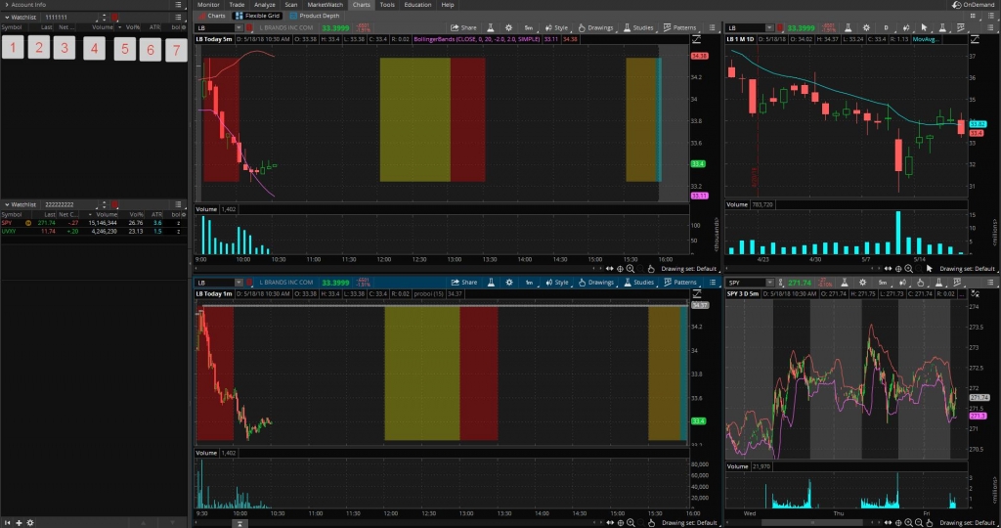Open the chart grid layout selector icon
1001x528 pixels.
click(973, 16)
